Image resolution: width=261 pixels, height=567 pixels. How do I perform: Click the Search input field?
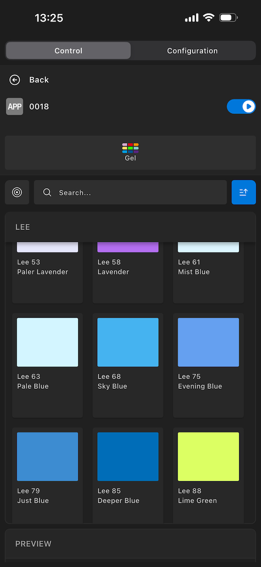coord(130,192)
